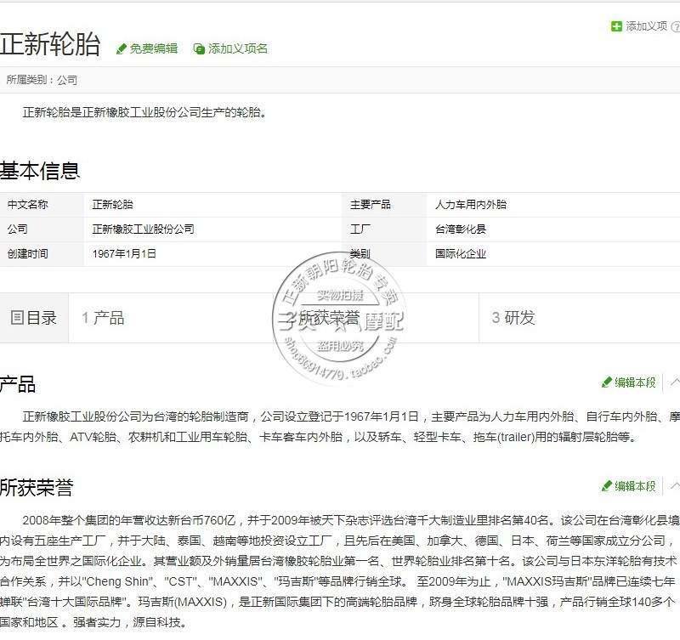
Task: Click the 目录 contents label
Action: coord(41,318)
